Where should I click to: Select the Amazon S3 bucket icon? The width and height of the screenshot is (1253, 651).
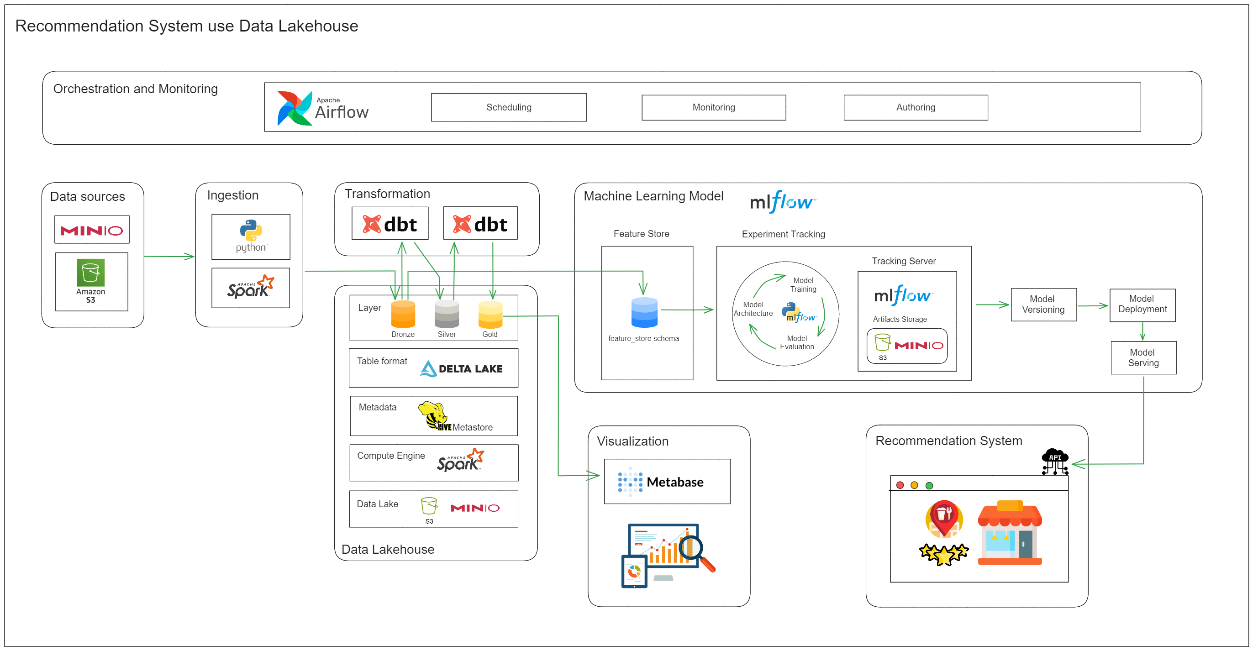[x=90, y=273]
